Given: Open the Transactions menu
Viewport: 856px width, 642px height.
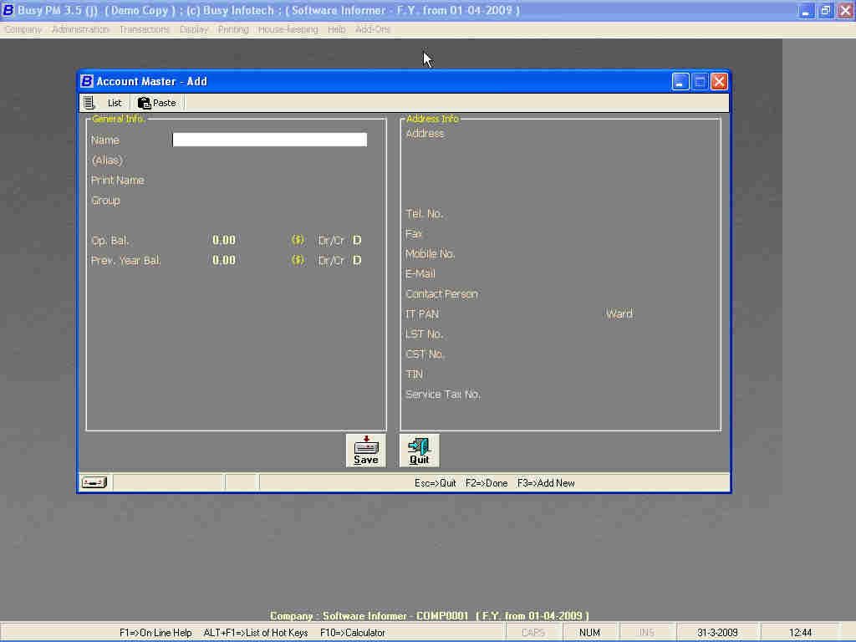Looking at the screenshot, I should 144,29.
